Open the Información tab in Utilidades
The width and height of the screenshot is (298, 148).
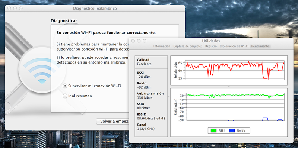(162, 46)
